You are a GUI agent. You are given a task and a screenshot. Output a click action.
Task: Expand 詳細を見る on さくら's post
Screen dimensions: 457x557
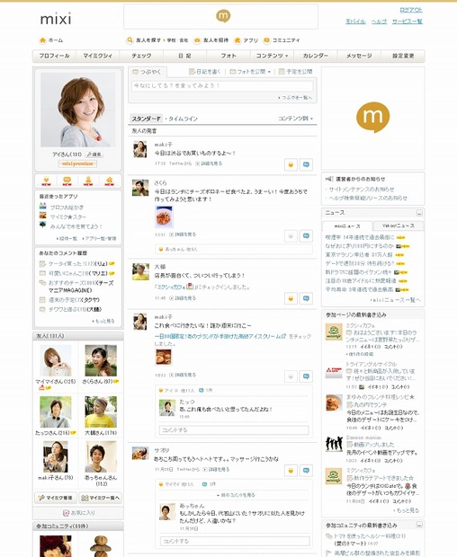pos(183,234)
